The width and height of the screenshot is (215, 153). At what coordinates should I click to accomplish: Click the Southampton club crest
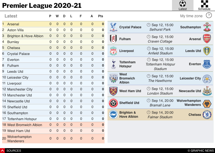[207, 27]
